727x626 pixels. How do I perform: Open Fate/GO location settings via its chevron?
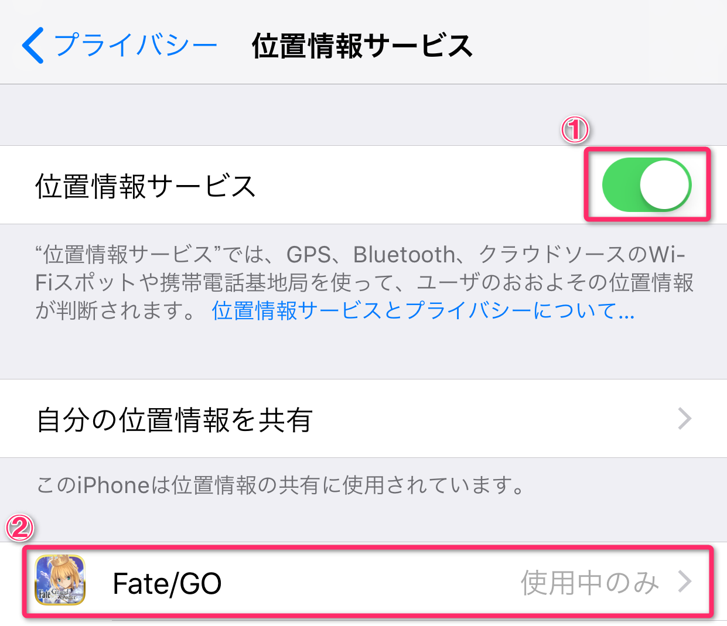(684, 581)
